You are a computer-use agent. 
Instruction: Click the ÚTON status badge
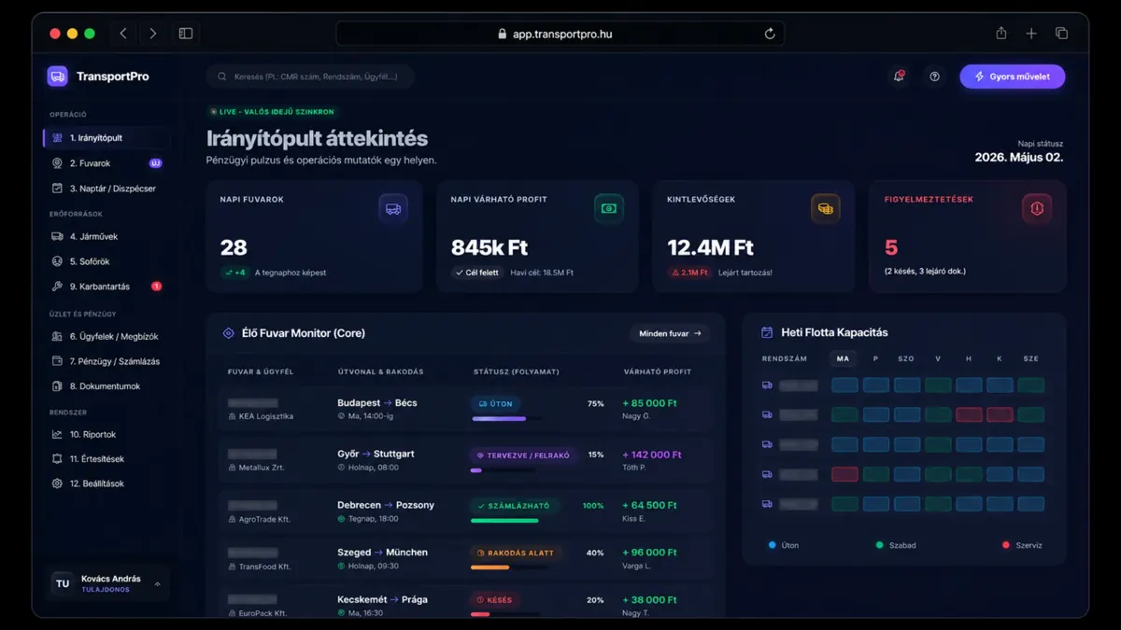tap(495, 404)
